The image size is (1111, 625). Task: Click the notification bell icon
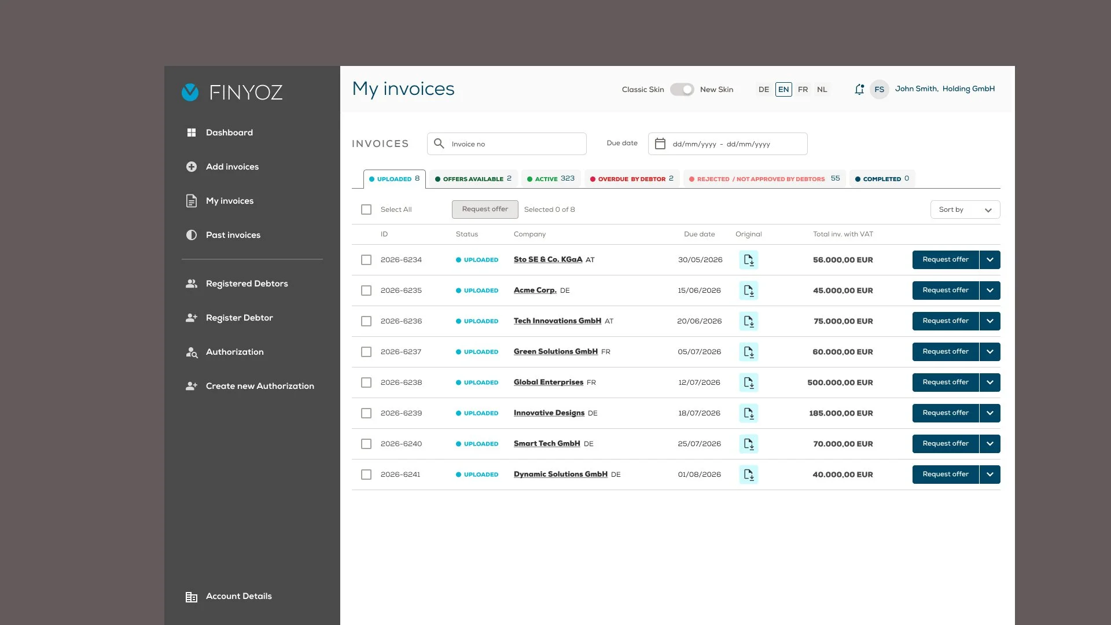[x=859, y=89]
